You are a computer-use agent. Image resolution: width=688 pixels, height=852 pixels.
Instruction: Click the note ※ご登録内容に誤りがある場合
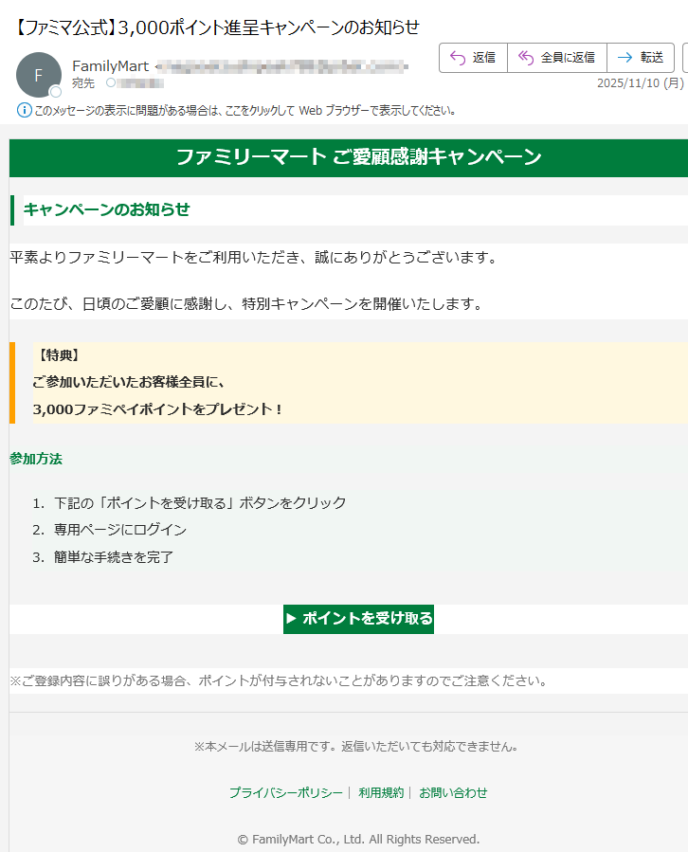280,680
